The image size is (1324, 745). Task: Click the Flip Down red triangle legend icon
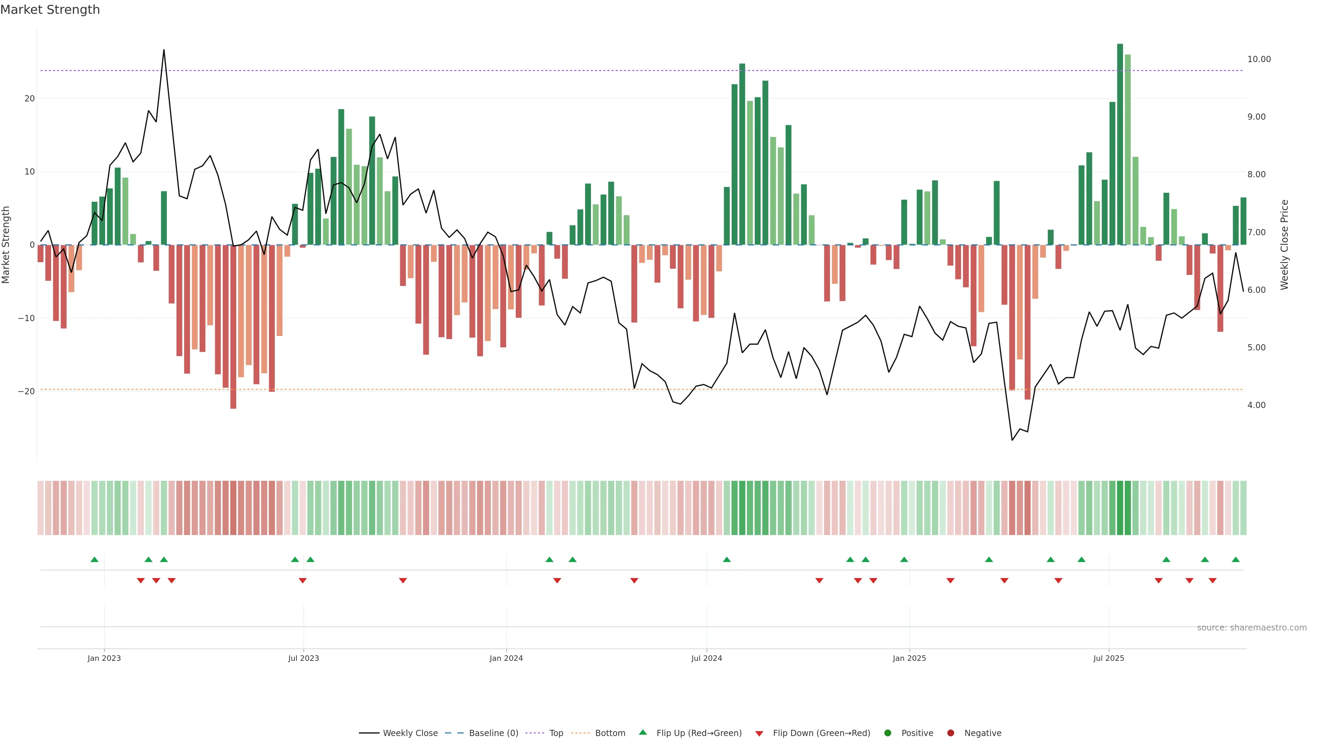(759, 733)
